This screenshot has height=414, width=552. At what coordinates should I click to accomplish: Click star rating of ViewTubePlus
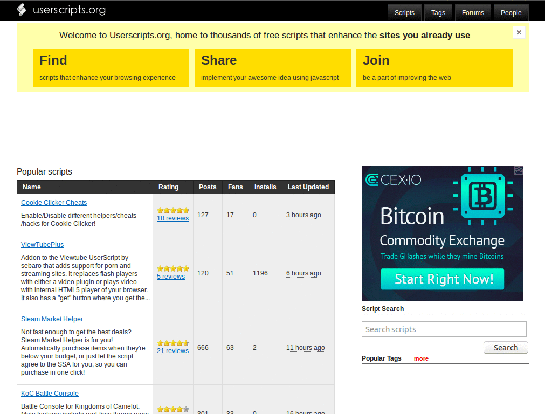173,268
